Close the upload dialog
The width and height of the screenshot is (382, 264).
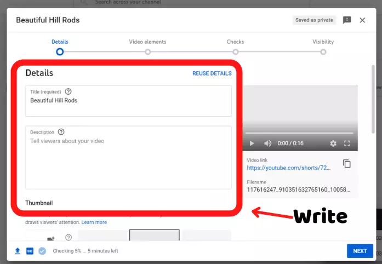pos(362,20)
